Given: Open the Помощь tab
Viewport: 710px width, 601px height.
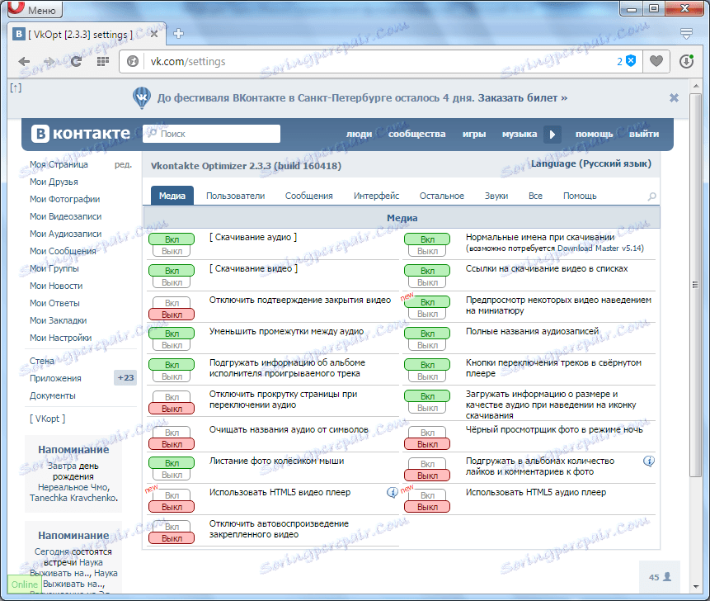Looking at the screenshot, I should (x=580, y=196).
